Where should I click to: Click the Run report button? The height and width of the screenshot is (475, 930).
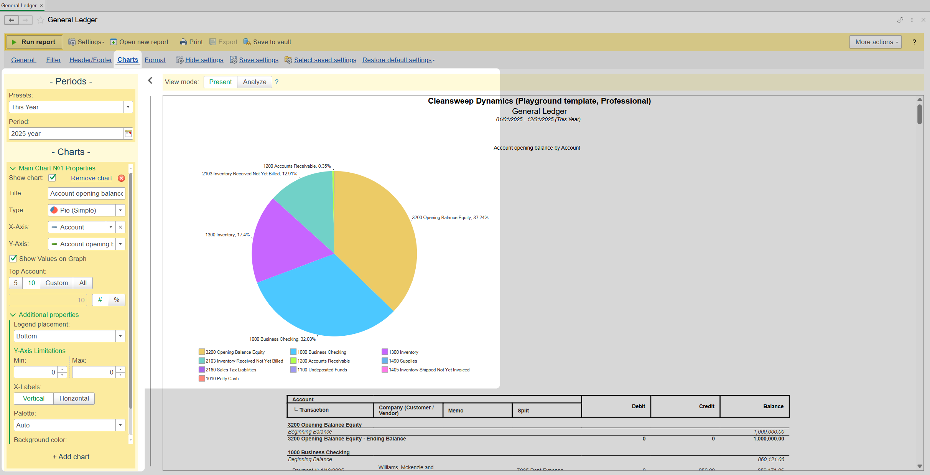pyautogui.click(x=34, y=42)
